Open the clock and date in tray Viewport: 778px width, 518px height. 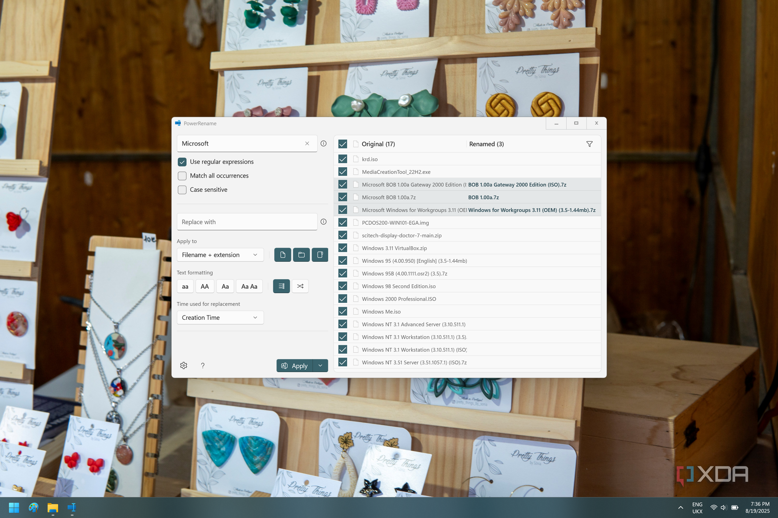tap(757, 508)
